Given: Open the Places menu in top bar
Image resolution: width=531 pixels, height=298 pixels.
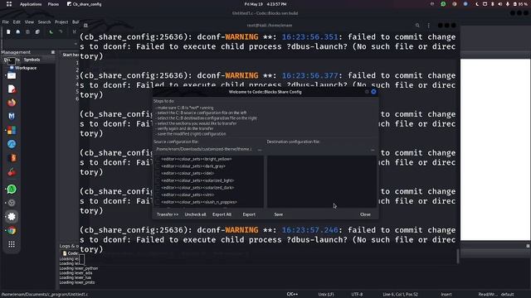Looking at the screenshot, I should click(x=53, y=4).
